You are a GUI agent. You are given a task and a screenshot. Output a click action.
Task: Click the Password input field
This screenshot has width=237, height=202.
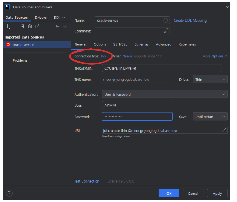pyautogui.click(x=137, y=117)
